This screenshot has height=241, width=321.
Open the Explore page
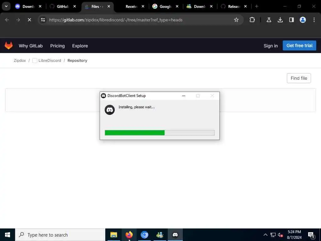point(80,46)
